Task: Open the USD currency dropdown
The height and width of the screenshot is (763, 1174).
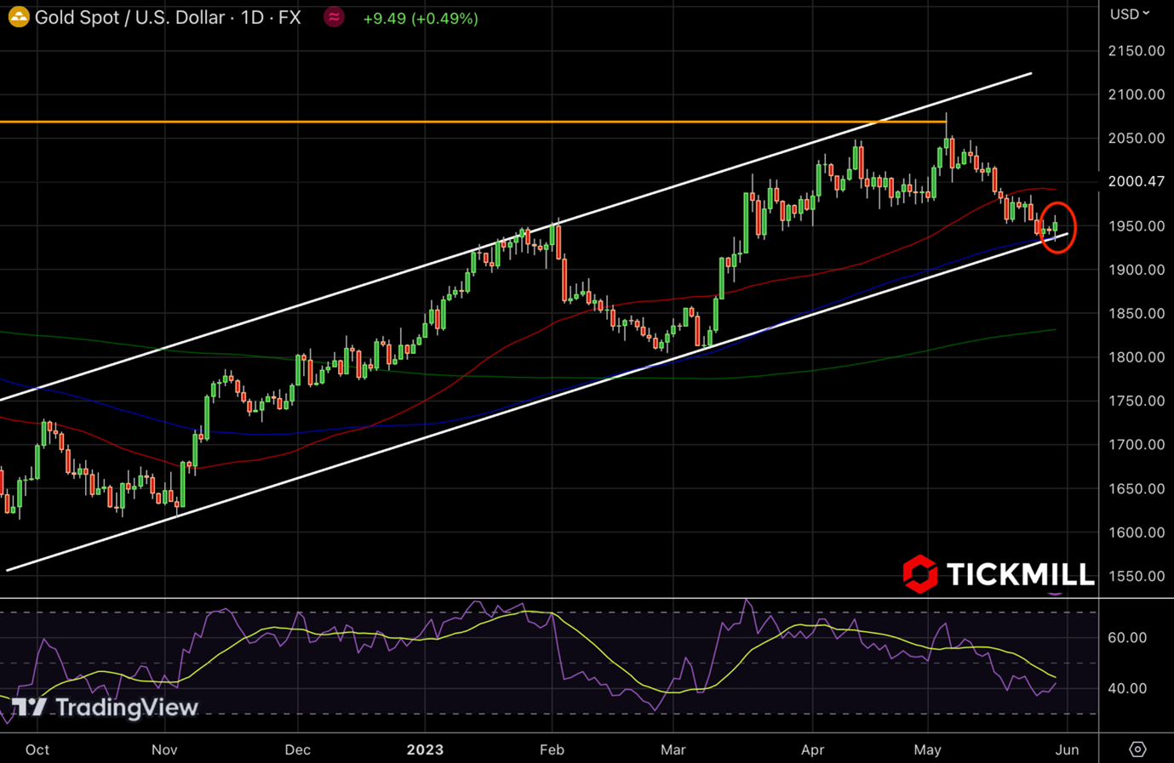Action: pyautogui.click(x=1130, y=14)
